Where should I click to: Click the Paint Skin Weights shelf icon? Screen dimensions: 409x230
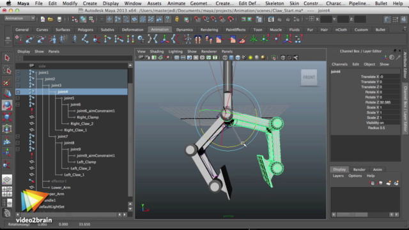point(242,40)
